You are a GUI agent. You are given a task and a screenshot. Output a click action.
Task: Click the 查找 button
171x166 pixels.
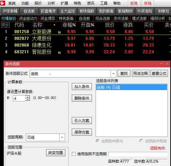(x=124, y=74)
